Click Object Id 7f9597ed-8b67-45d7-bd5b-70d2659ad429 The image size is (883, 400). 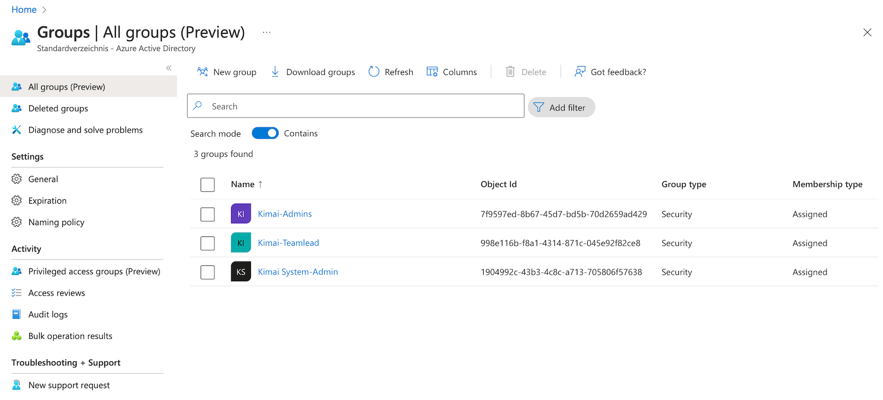[564, 214]
